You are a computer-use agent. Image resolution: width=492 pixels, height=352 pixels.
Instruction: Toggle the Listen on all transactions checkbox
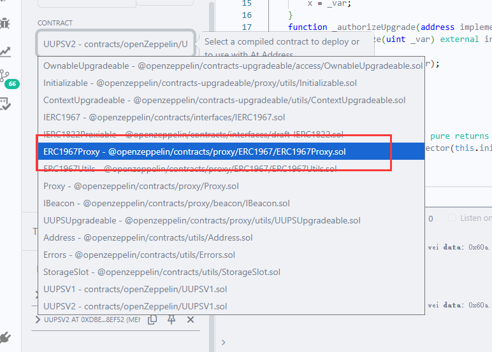click(452, 218)
